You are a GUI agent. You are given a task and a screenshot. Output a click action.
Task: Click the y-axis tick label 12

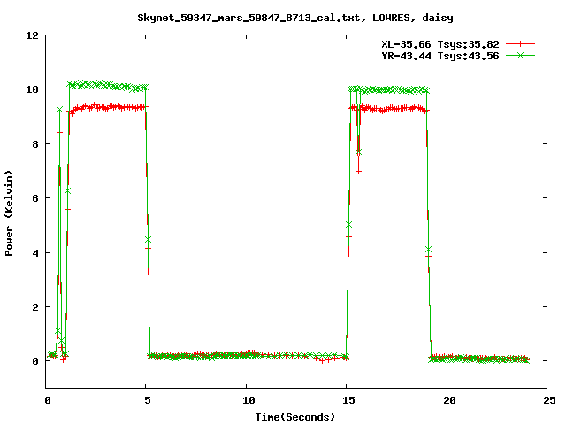tap(32, 35)
